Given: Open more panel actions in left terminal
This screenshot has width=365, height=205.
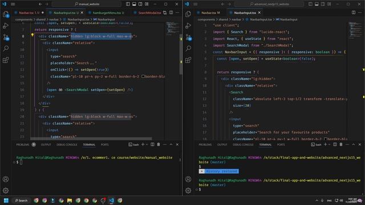Looking at the screenshot, I should (x=165, y=144).
